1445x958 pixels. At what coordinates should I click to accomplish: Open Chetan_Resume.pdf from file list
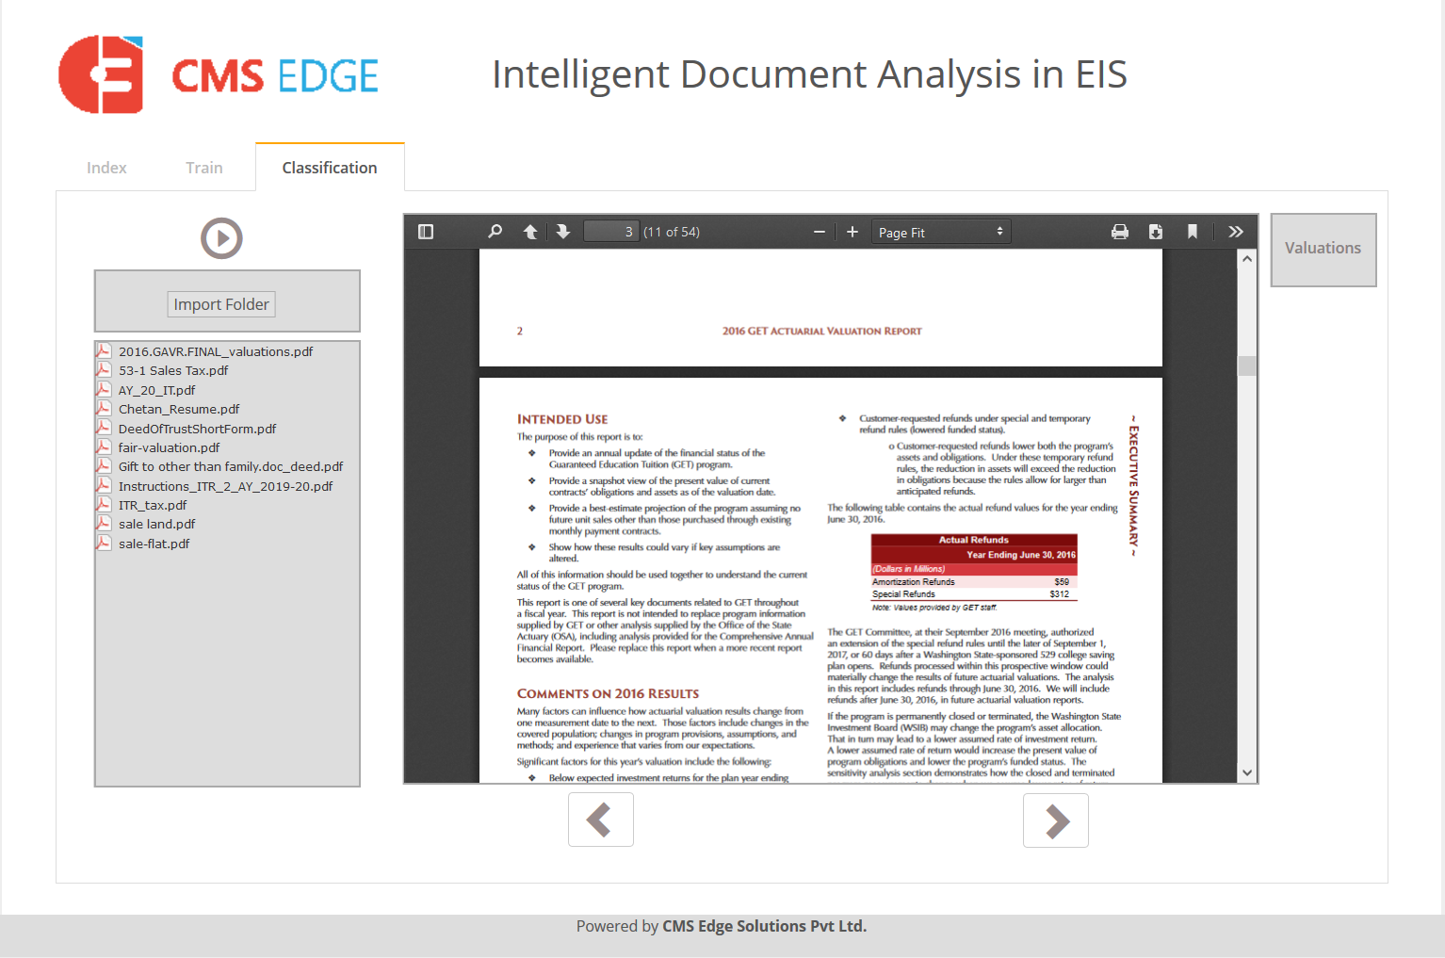click(179, 409)
